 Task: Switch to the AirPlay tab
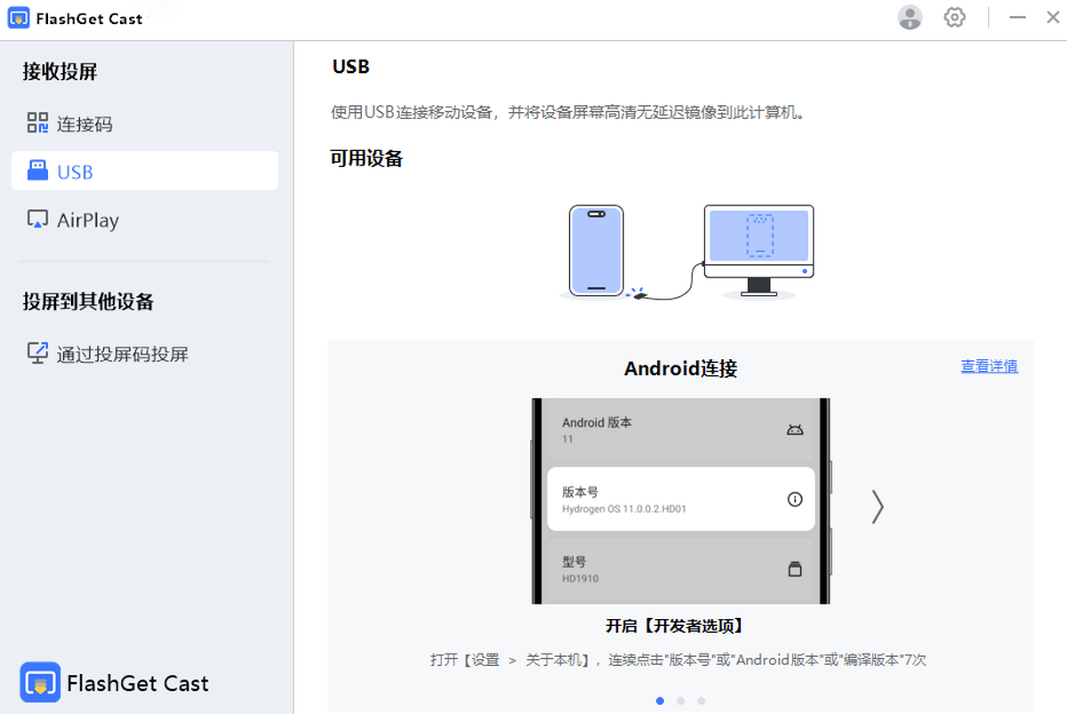[145, 220]
